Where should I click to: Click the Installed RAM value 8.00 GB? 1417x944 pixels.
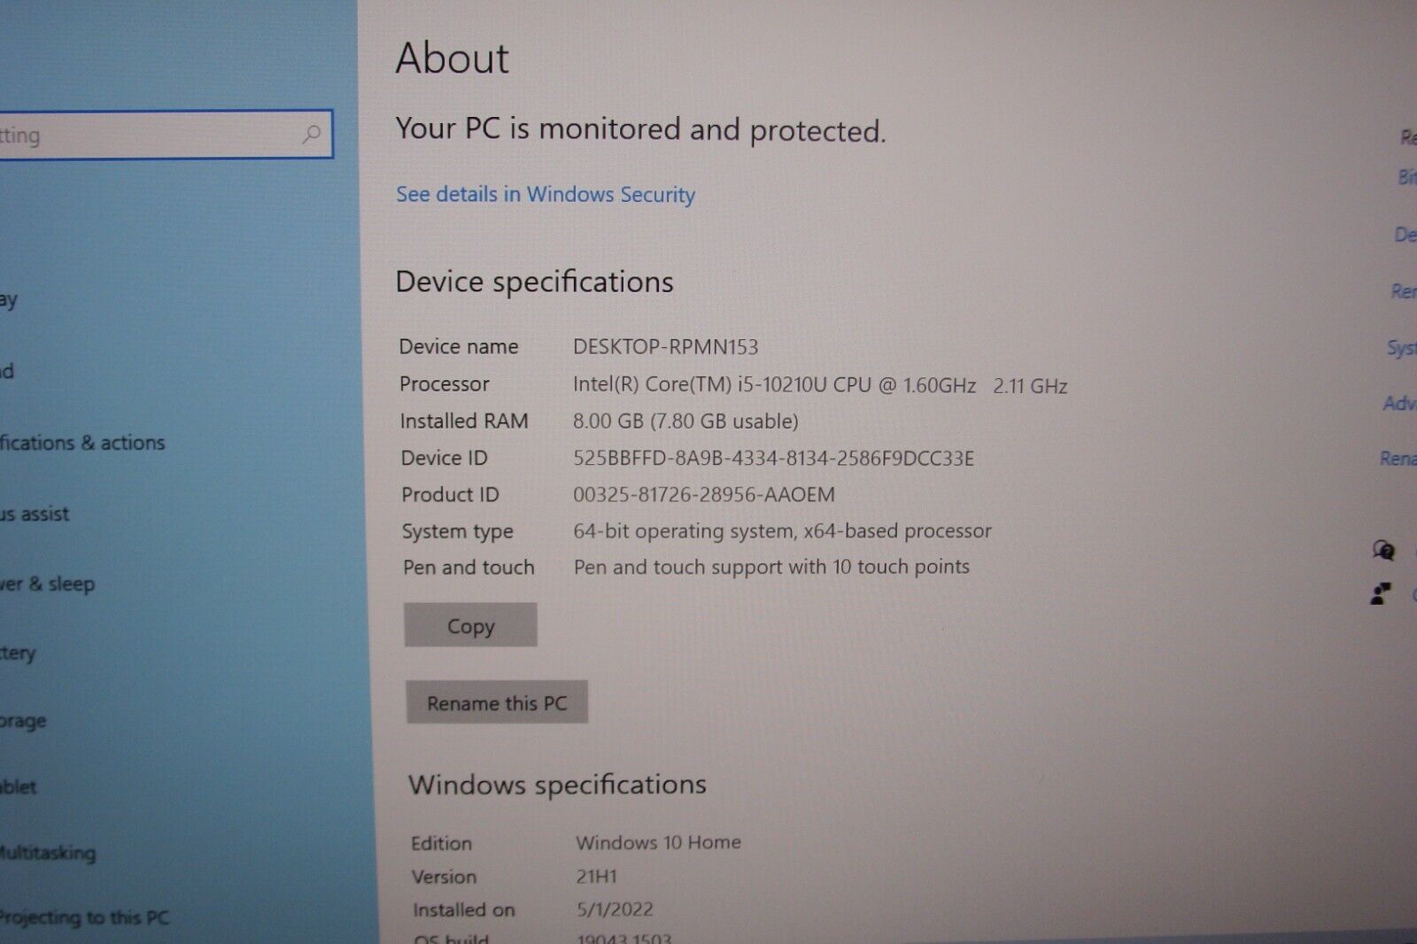point(685,421)
